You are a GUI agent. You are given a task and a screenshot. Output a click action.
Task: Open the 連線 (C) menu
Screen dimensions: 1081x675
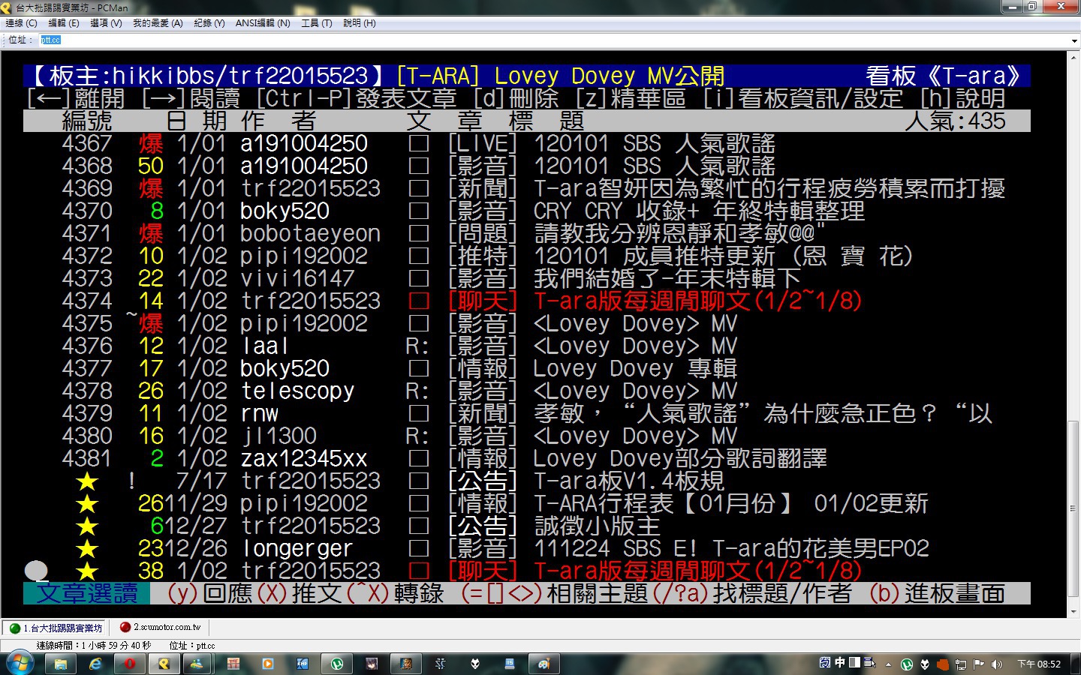21,23
